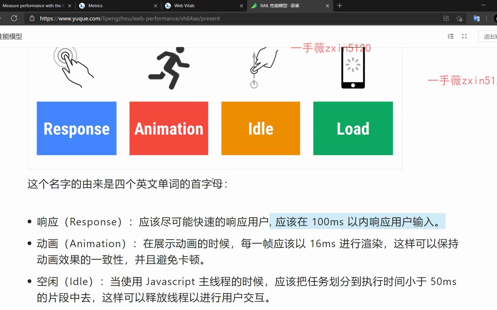Switch to the Measure performance tab
This screenshot has width=497, height=310.
pos(33,6)
